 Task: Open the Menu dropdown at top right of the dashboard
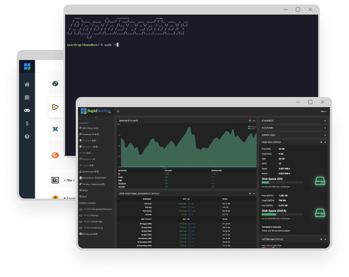[323, 112]
